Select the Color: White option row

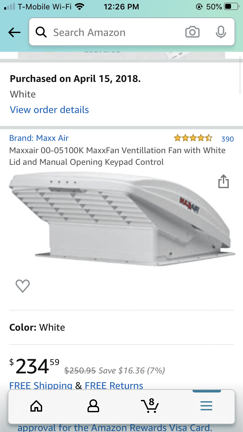[x=121, y=327]
